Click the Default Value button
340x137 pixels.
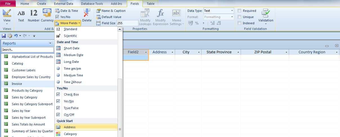point(109,17)
